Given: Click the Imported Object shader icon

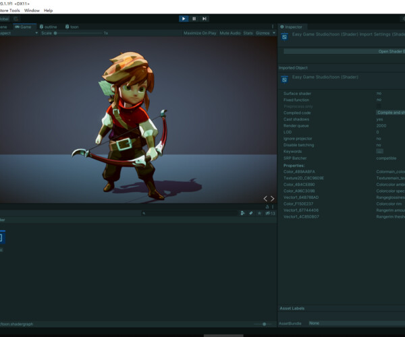Looking at the screenshot, I should pyautogui.click(x=284, y=80).
